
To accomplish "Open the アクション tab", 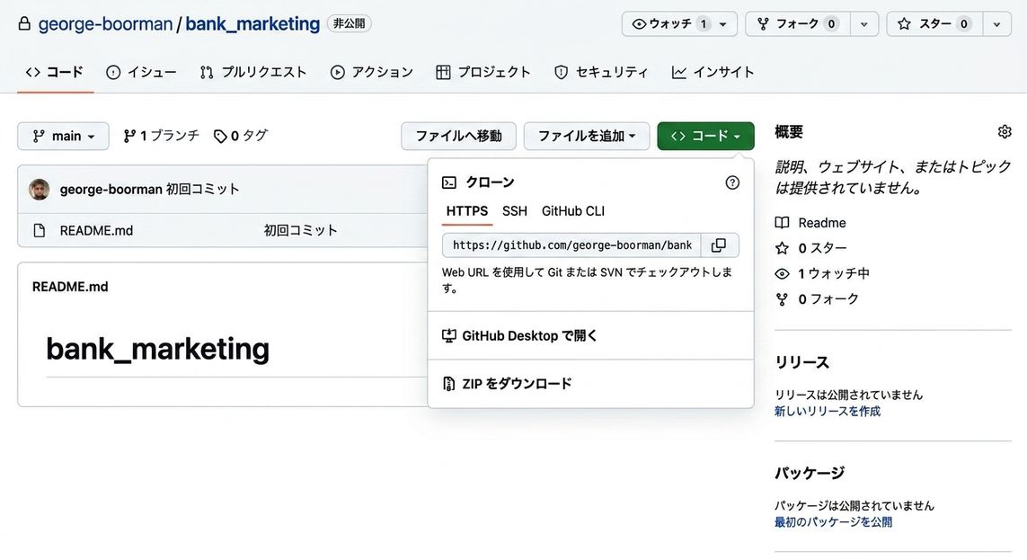I will 372,72.
